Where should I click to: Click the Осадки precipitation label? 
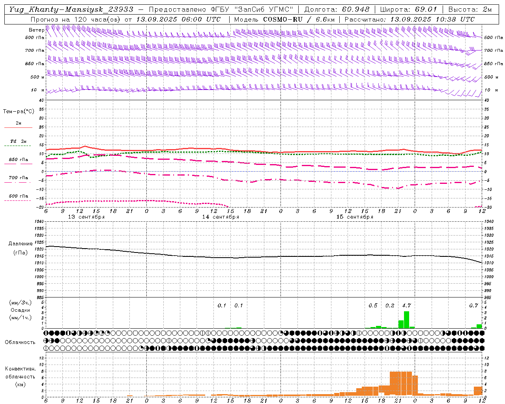point(21,310)
